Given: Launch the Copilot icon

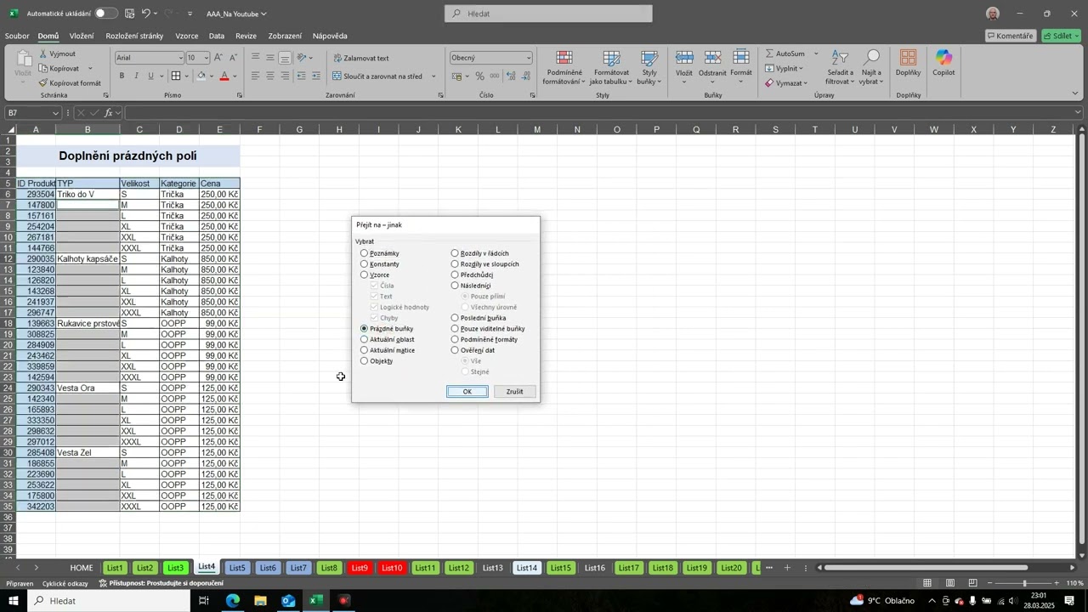Looking at the screenshot, I should click(943, 58).
